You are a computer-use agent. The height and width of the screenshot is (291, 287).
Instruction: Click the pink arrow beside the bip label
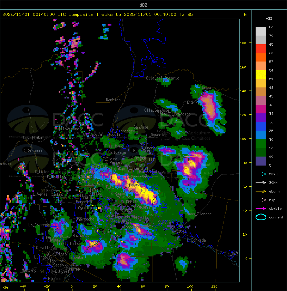pos(261,200)
